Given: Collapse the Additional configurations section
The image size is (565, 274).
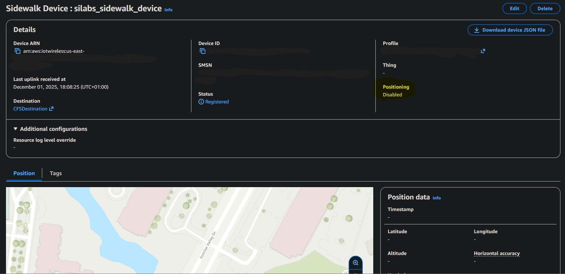Looking at the screenshot, I should click(x=15, y=129).
